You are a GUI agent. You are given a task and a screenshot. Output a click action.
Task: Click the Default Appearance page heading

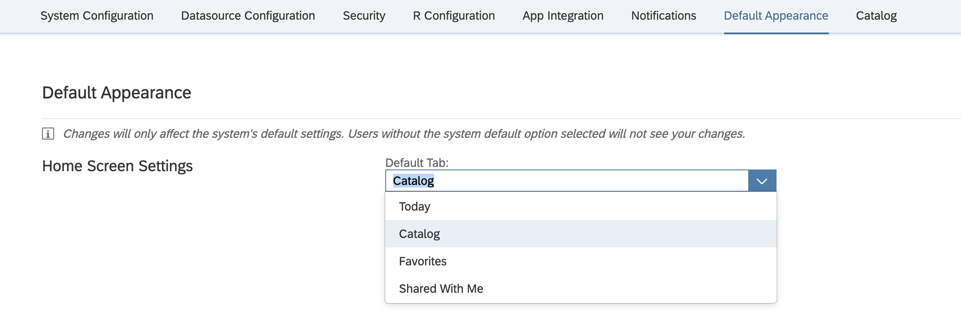[x=117, y=93]
